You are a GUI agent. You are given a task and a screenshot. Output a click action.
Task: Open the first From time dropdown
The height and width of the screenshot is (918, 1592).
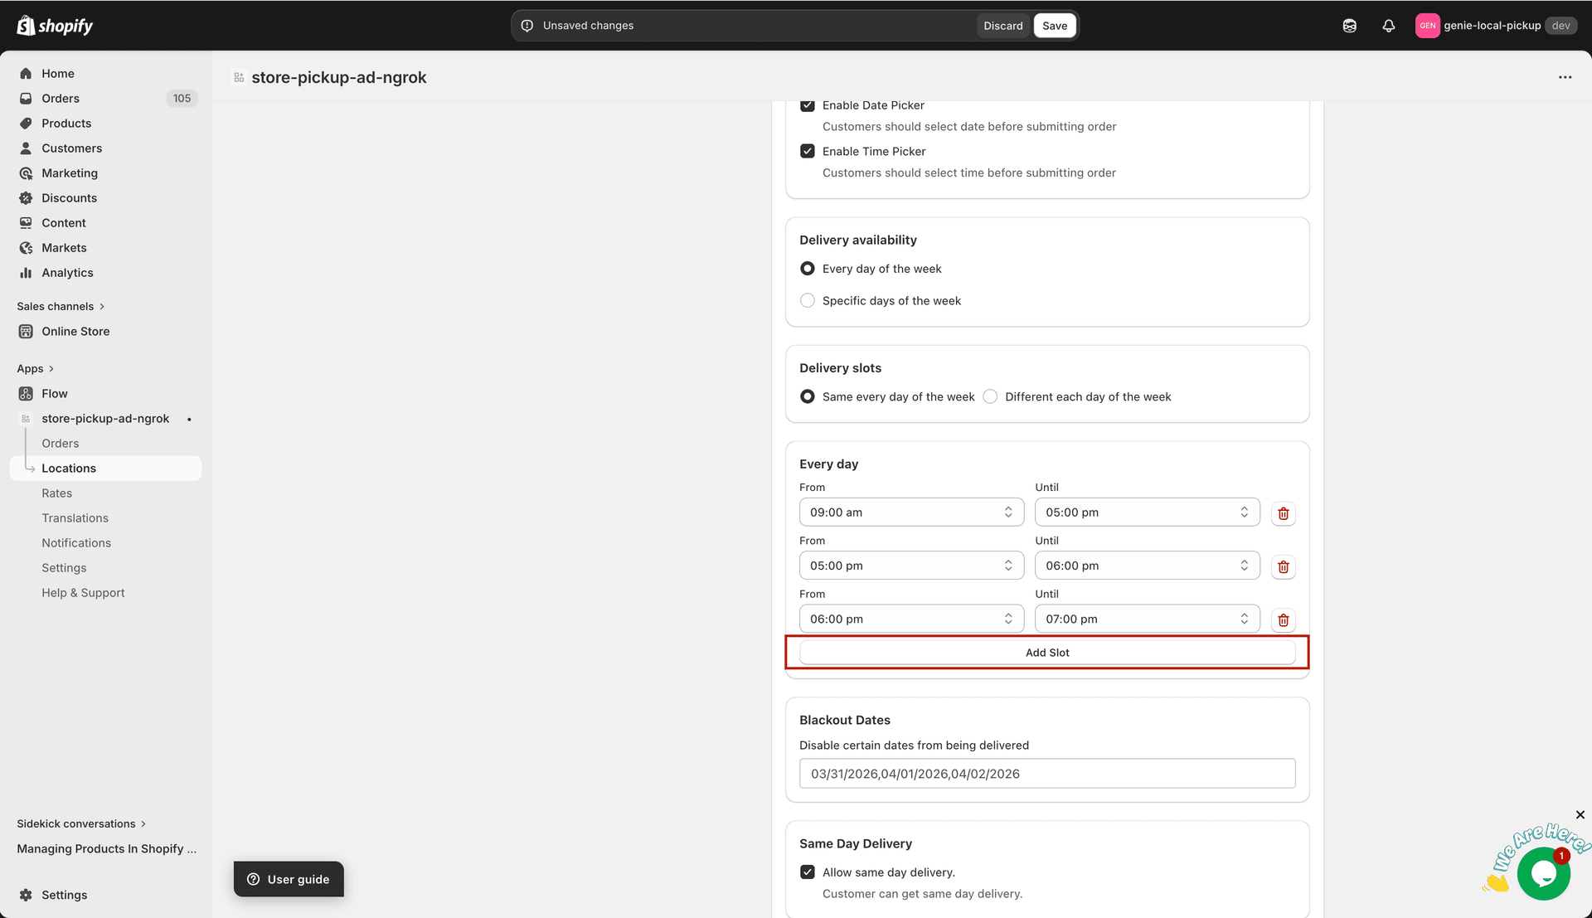[910, 512]
